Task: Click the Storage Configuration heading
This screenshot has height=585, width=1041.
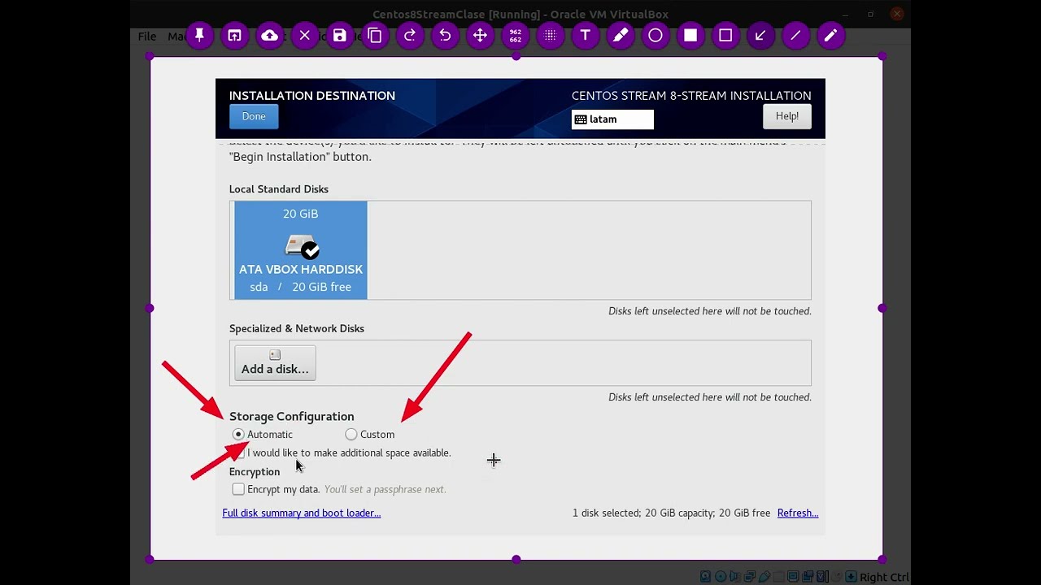Action: (291, 416)
